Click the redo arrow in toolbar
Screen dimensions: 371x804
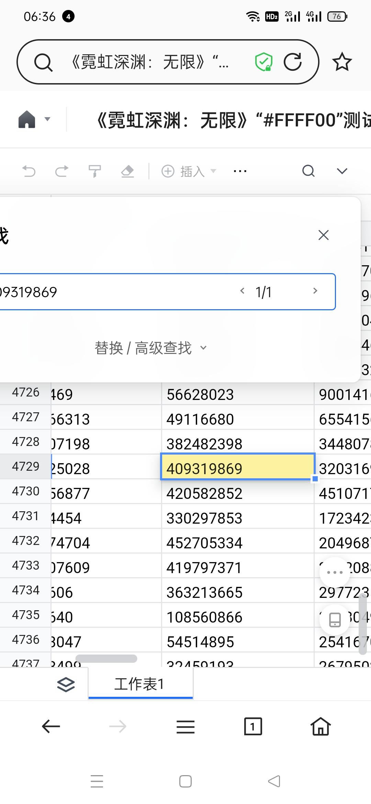click(62, 171)
